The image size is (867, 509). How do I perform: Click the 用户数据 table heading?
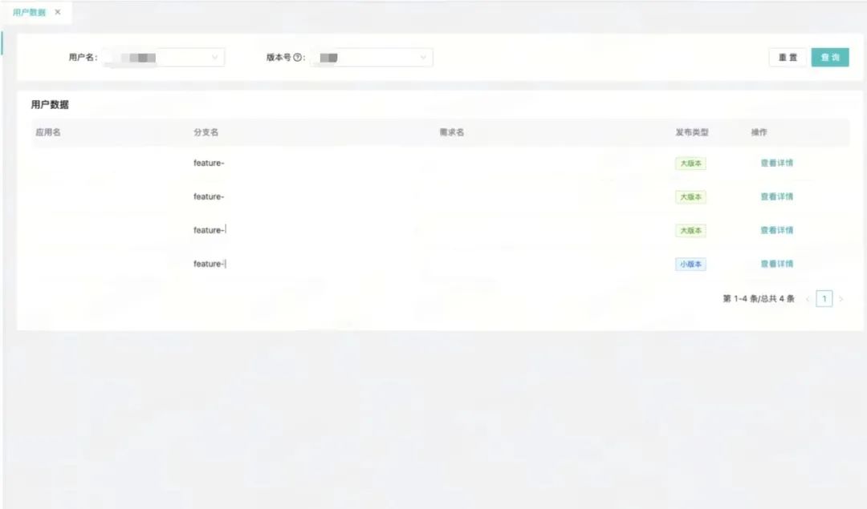point(50,105)
